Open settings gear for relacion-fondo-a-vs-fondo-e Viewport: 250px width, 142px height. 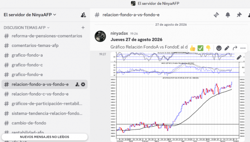pyautogui.click(x=83, y=84)
